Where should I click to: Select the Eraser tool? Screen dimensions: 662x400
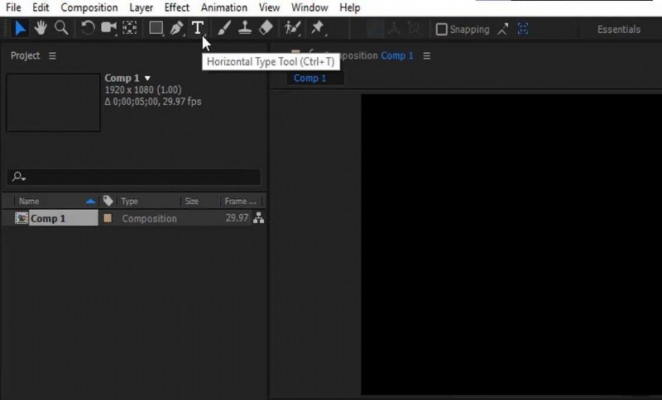(266, 28)
